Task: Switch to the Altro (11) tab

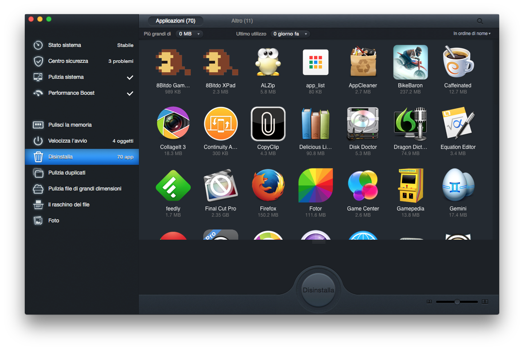Action: click(x=242, y=21)
